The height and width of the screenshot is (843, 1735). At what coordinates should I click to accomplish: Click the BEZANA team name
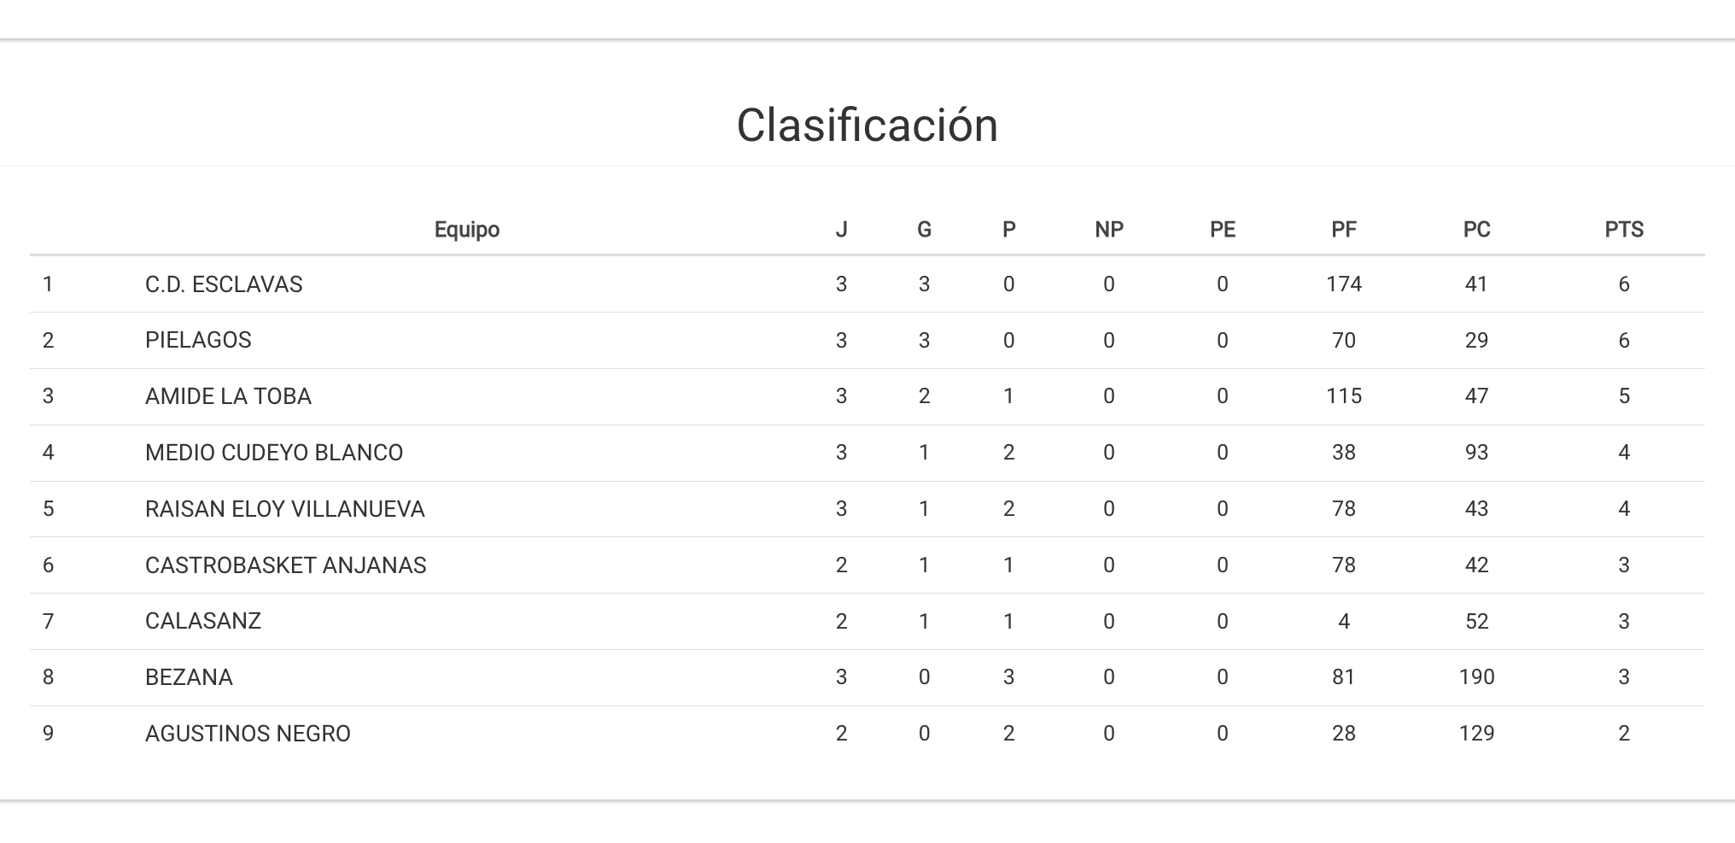(x=189, y=677)
